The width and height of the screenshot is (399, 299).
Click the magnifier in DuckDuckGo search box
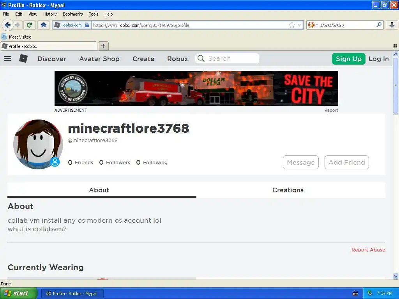pos(379,25)
